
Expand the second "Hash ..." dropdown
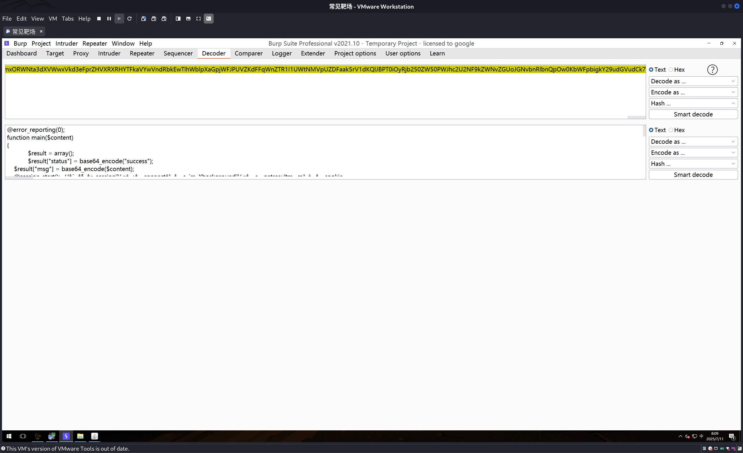[693, 164]
